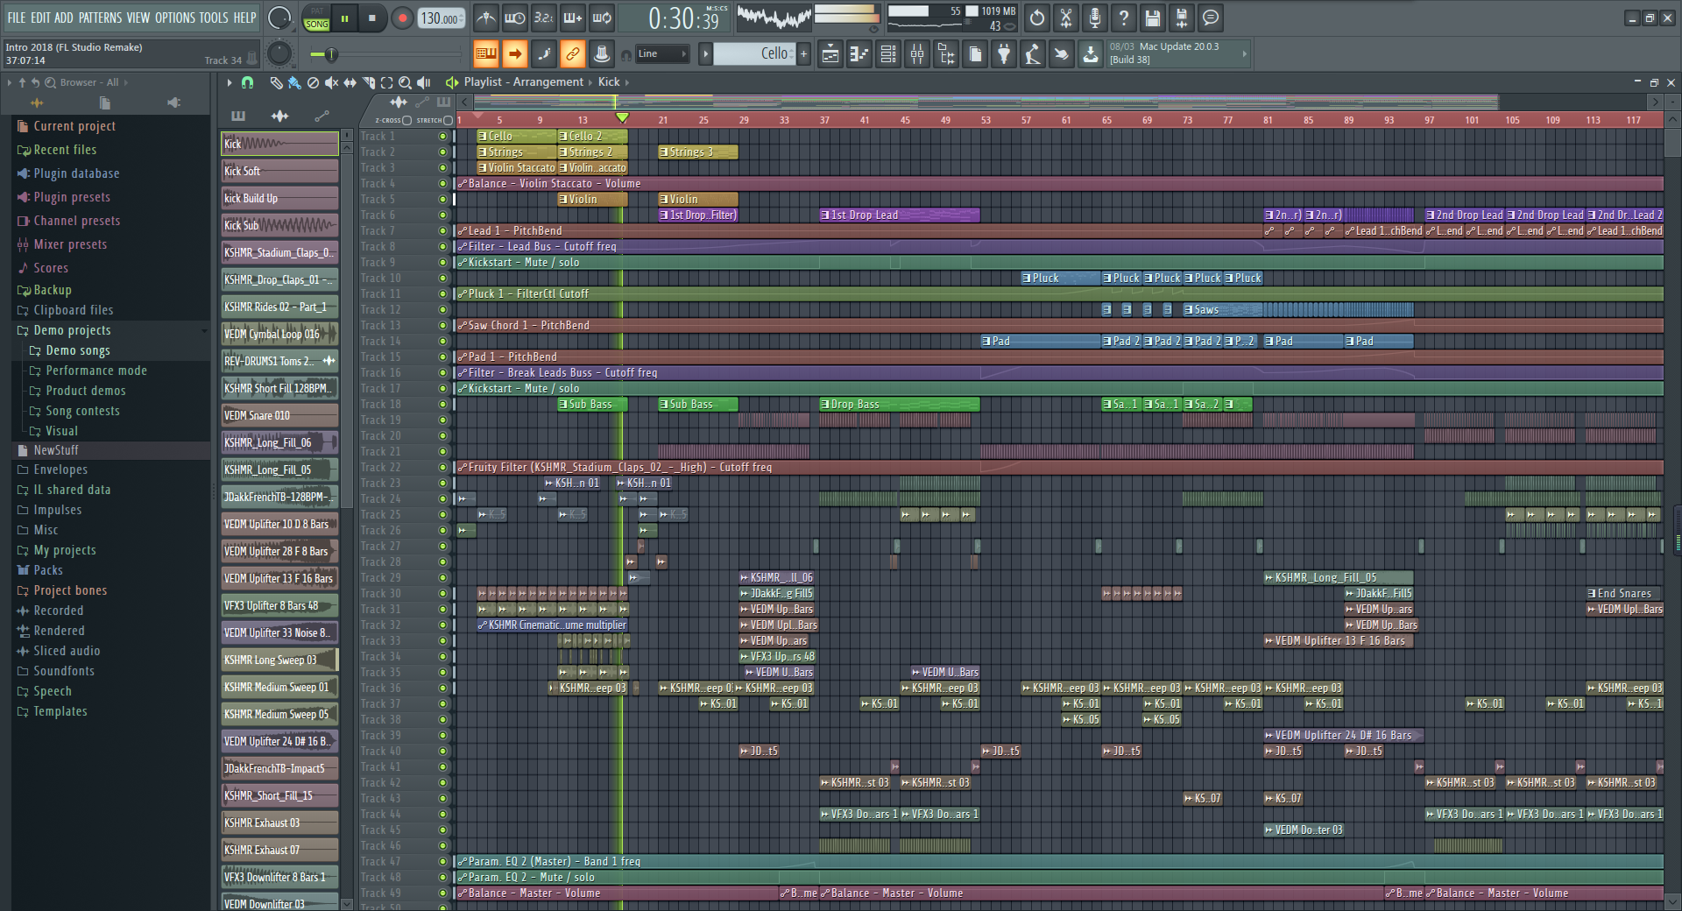Click the Save project floppy icon

[x=1152, y=18]
